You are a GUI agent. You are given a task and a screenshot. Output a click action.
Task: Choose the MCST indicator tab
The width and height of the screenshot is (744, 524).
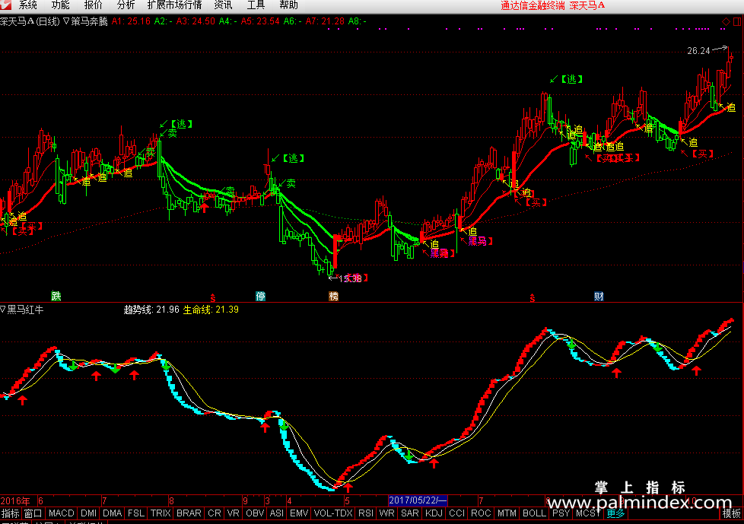587,513
